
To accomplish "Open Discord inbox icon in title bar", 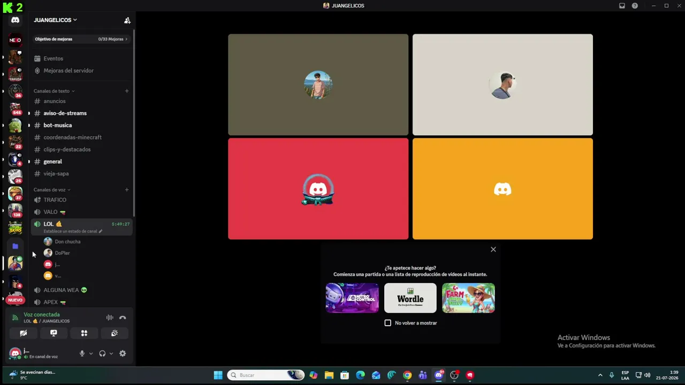I will (622, 6).
